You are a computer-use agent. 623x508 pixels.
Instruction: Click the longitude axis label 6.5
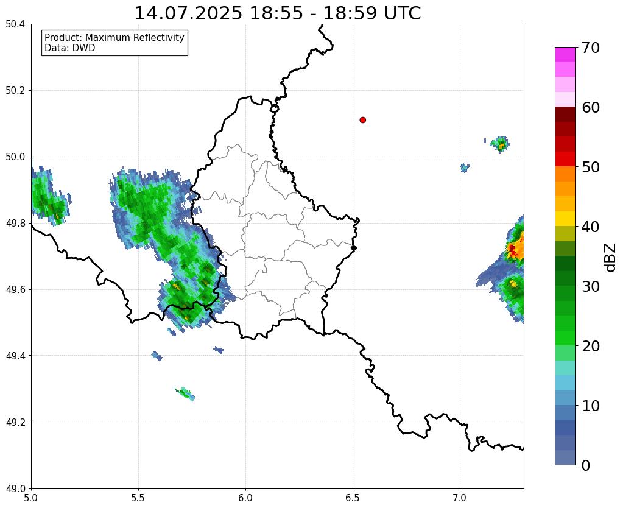click(353, 498)
